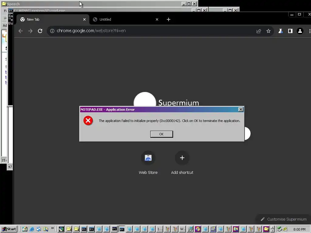The image size is (311, 233).
Task: Minimize the Supermium browser window
Action: point(292,15)
